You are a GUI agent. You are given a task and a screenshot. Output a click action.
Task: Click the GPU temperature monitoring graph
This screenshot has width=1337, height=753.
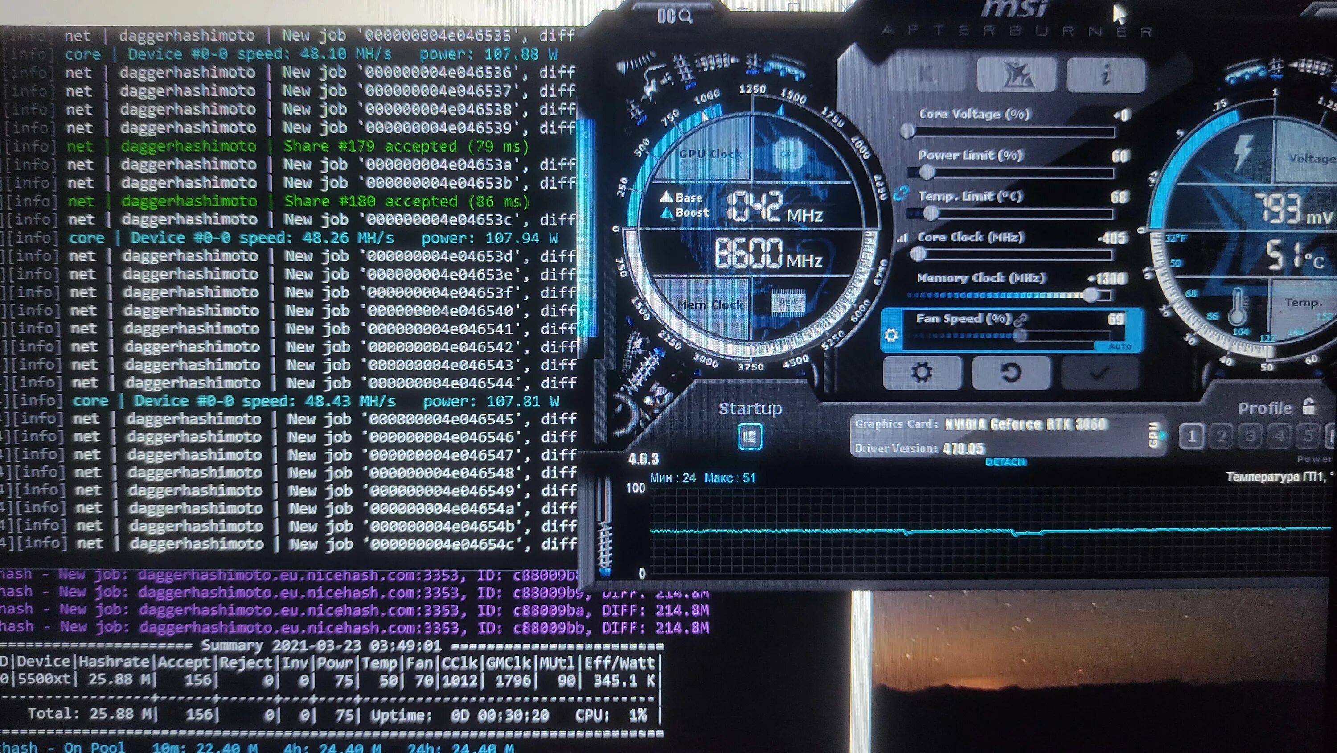[986, 530]
